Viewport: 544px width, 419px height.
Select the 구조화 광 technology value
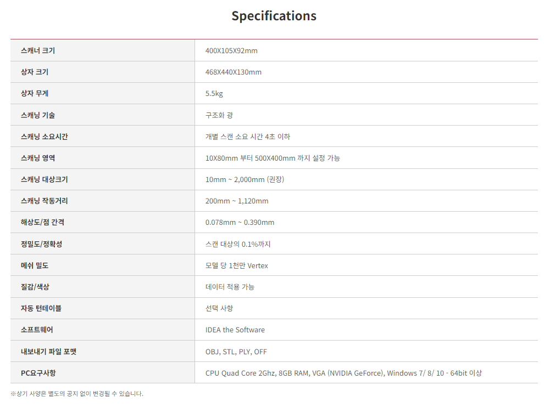pyautogui.click(x=219, y=115)
